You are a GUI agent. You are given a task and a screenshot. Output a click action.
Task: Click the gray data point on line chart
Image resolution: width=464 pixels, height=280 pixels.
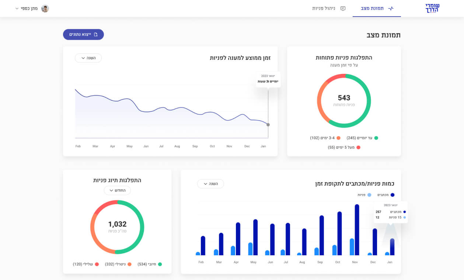[x=268, y=125]
